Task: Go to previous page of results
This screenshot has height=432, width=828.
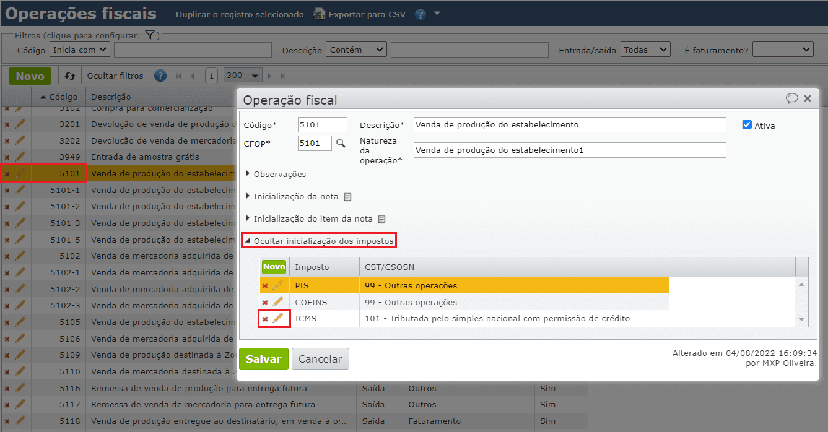Action: [x=193, y=76]
